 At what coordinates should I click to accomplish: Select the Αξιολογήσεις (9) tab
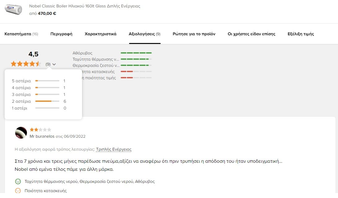[x=145, y=34]
